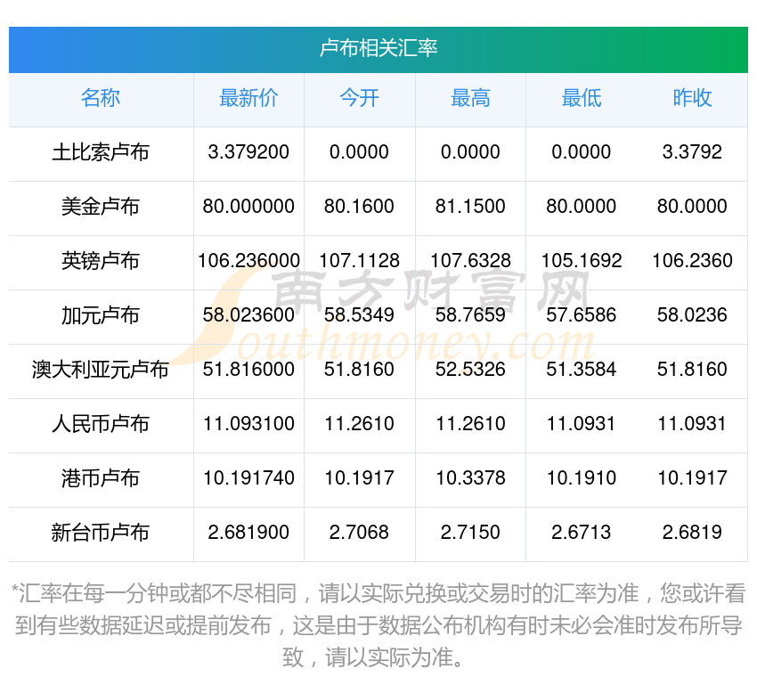Image resolution: width=757 pixels, height=685 pixels.
Task: Click the 新台币卢布 row name
Action: [x=101, y=533]
